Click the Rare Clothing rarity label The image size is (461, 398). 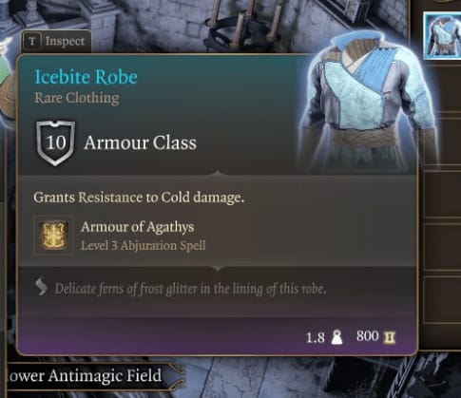click(77, 98)
